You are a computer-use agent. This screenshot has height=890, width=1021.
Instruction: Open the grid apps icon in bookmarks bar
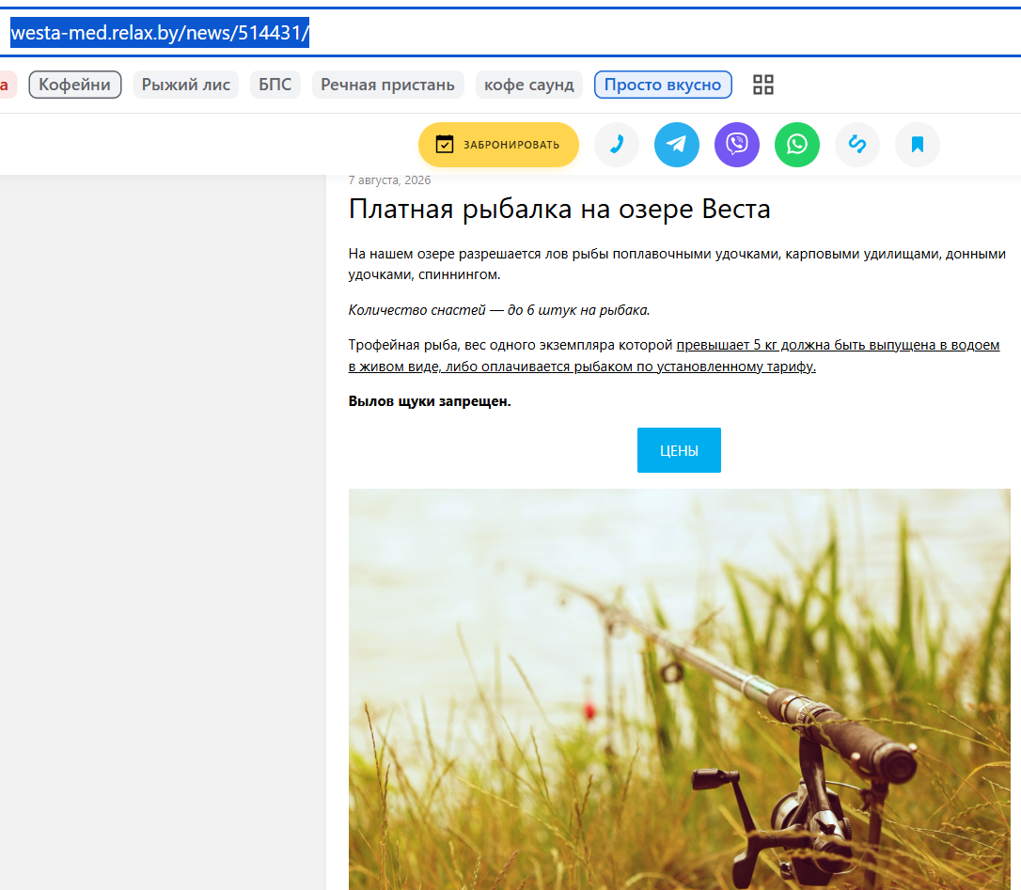point(763,85)
